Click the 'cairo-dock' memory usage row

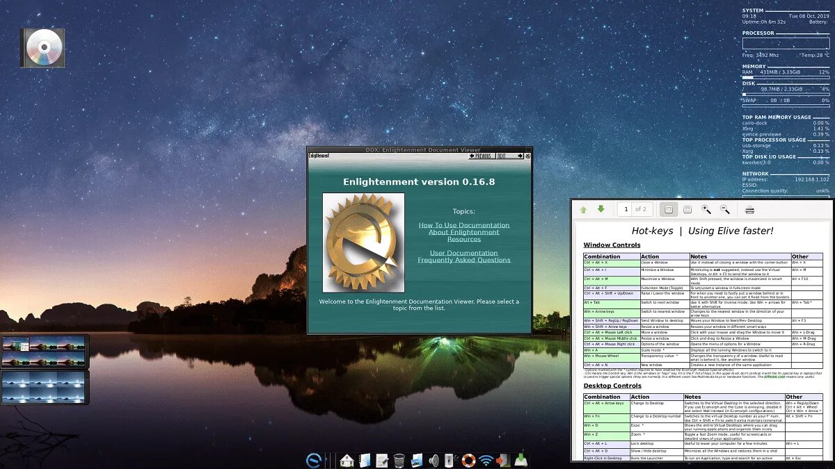pyautogui.click(x=786, y=123)
